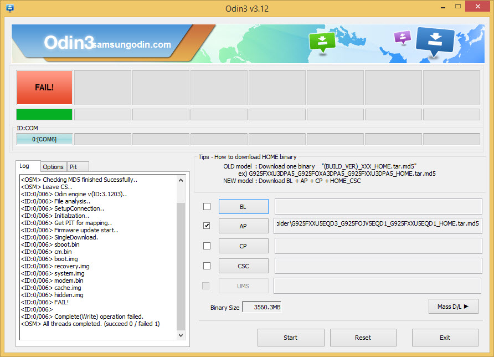The image size is (494, 357).
Task: Click the BL file path field
Action: 378,207
